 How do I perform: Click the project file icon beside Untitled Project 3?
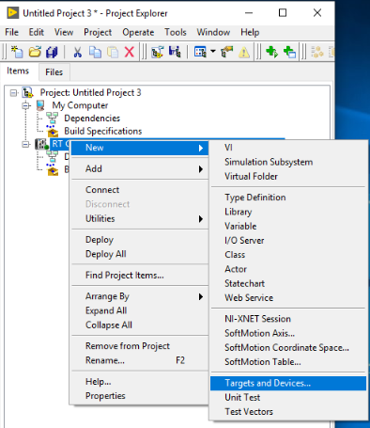[x=27, y=92]
